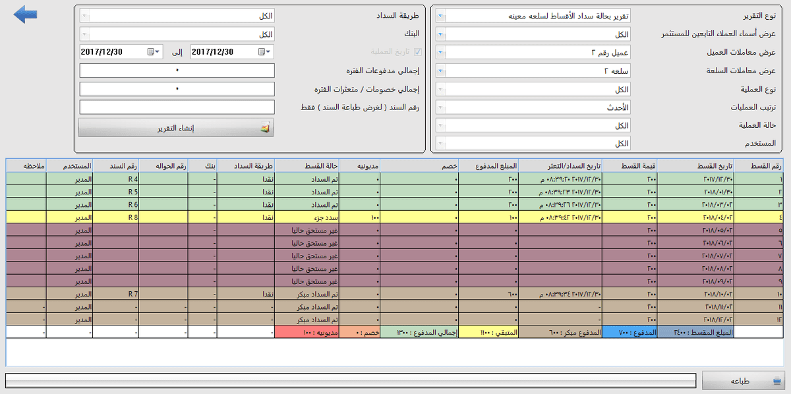Expand the البنك dropdown list
The height and width of the screenshot is (394, 791).
[84, 34]
